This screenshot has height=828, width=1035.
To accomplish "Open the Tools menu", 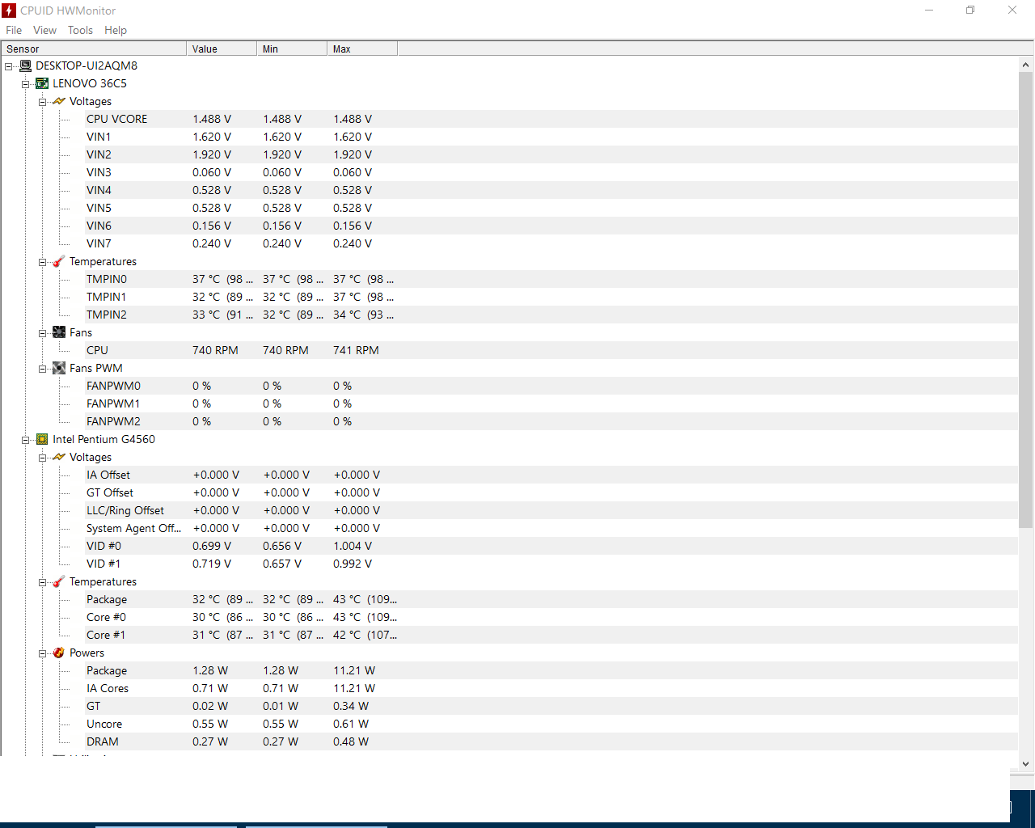I will 80,30.
